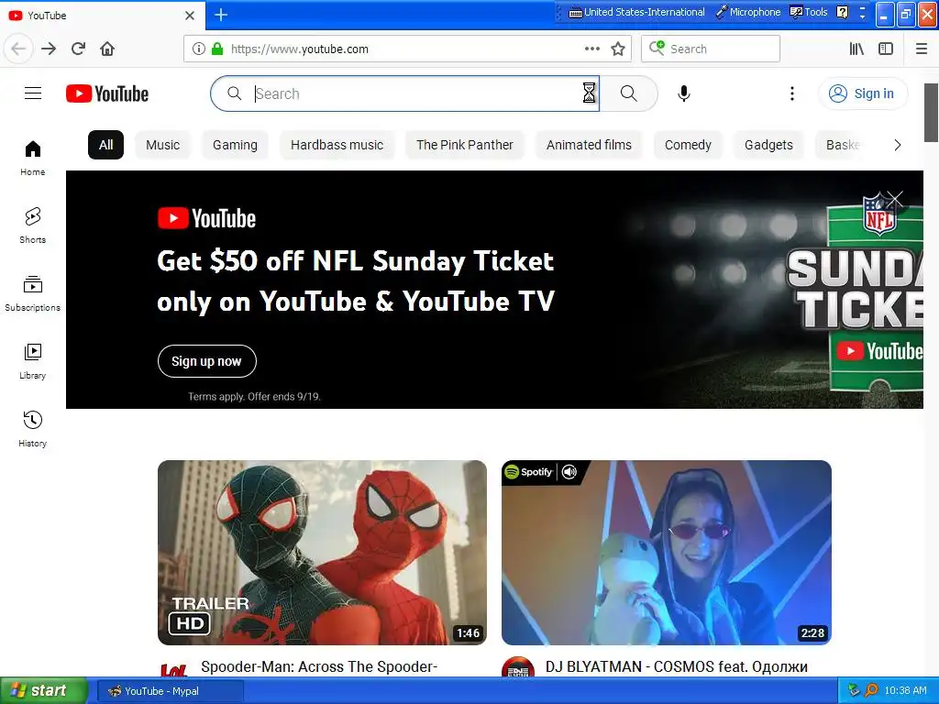Viewport: 939px width, 704px height.
Task: Select the Comedy filter chip
Action: point(688,145)
